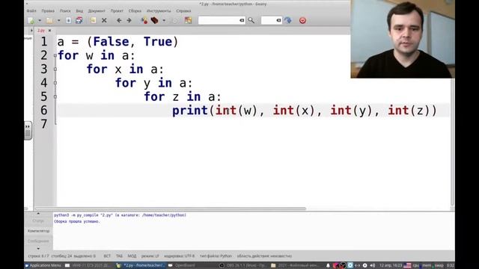
Task: Open the color chooser icon
Action: click(188, 20)
